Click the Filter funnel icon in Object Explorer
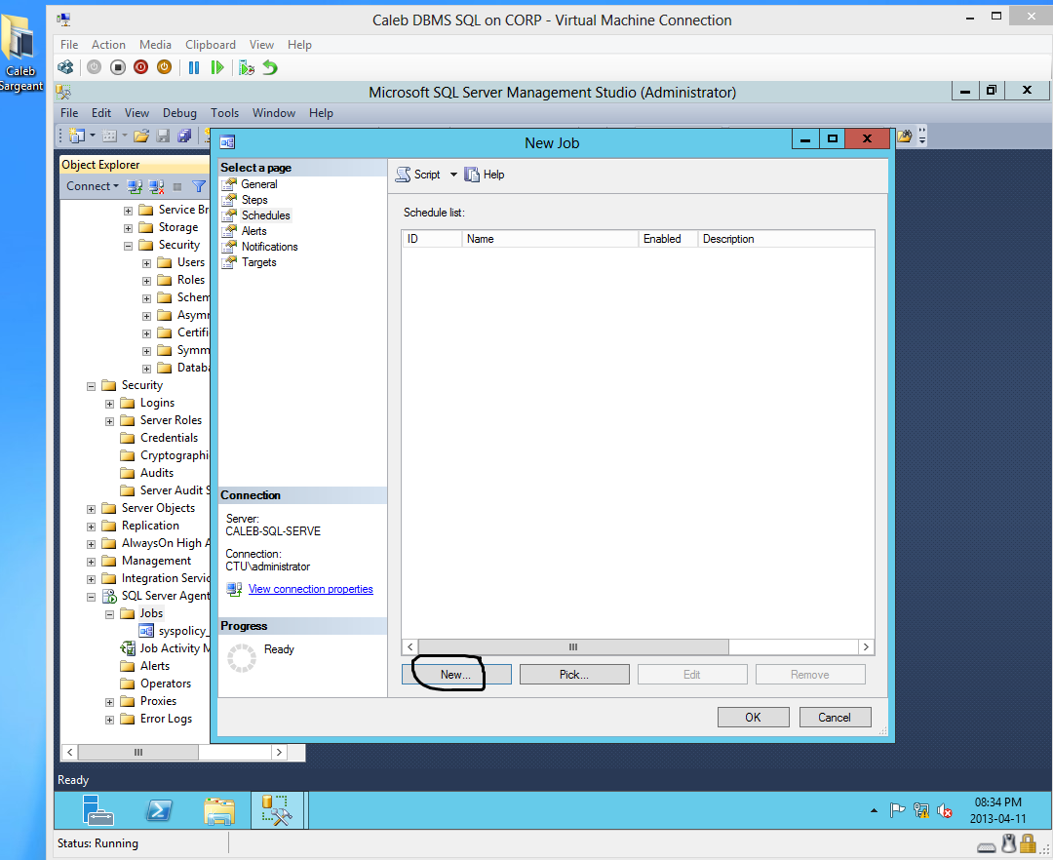 pos(199,186)
